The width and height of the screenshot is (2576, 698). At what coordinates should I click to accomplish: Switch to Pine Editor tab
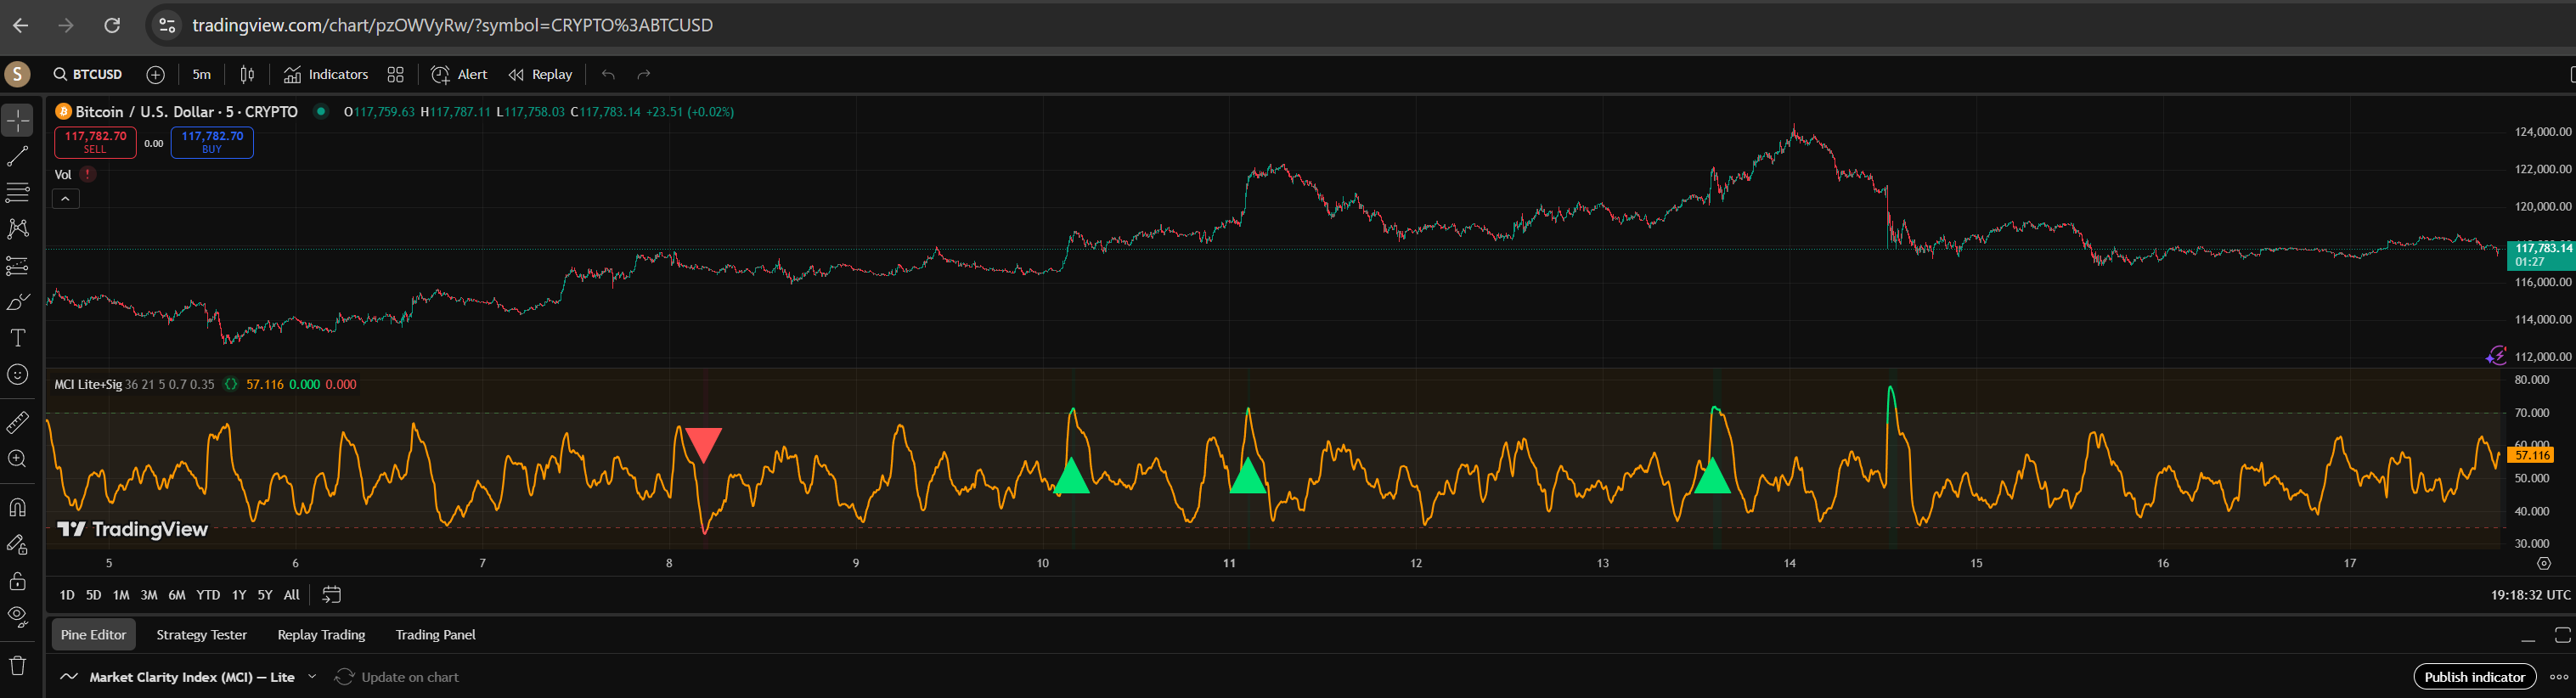(x=93, y=635)
